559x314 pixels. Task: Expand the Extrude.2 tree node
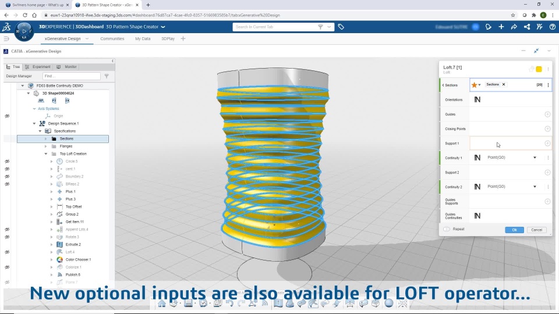pyautogui.click(x=51, y=245)
